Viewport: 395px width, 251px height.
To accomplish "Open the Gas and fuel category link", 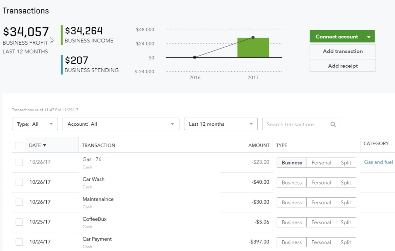I will tap(378, 162).
